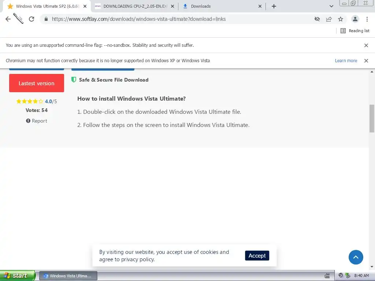Click the lock icon in the address bar

(46, 19)
